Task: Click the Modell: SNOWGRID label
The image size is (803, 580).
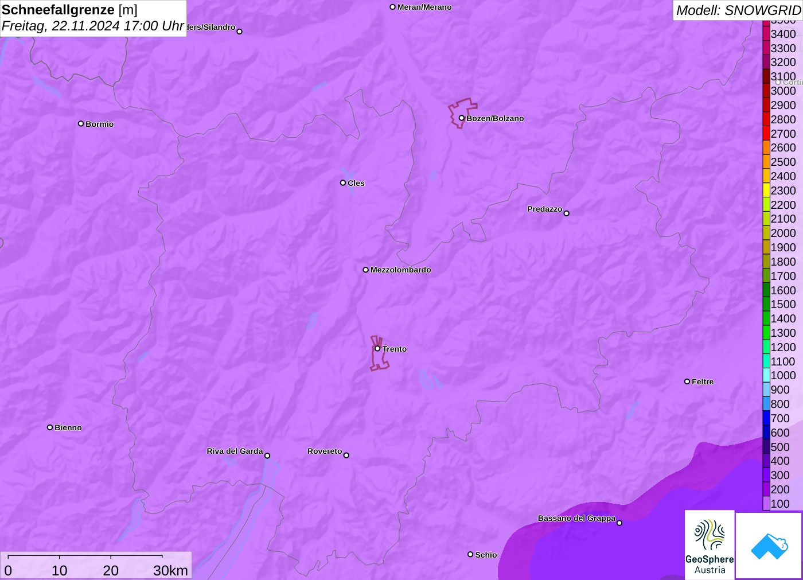Action: (x=738, y=10)
